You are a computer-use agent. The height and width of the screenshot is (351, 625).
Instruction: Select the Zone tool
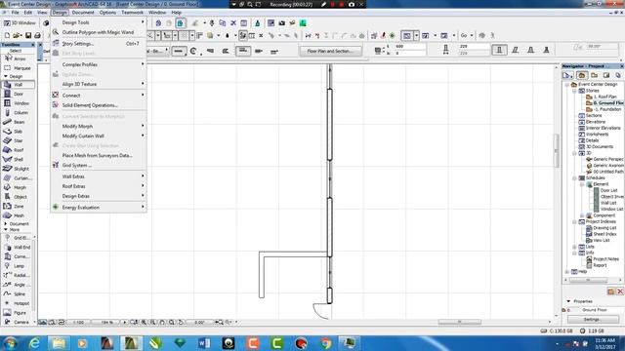18,206
